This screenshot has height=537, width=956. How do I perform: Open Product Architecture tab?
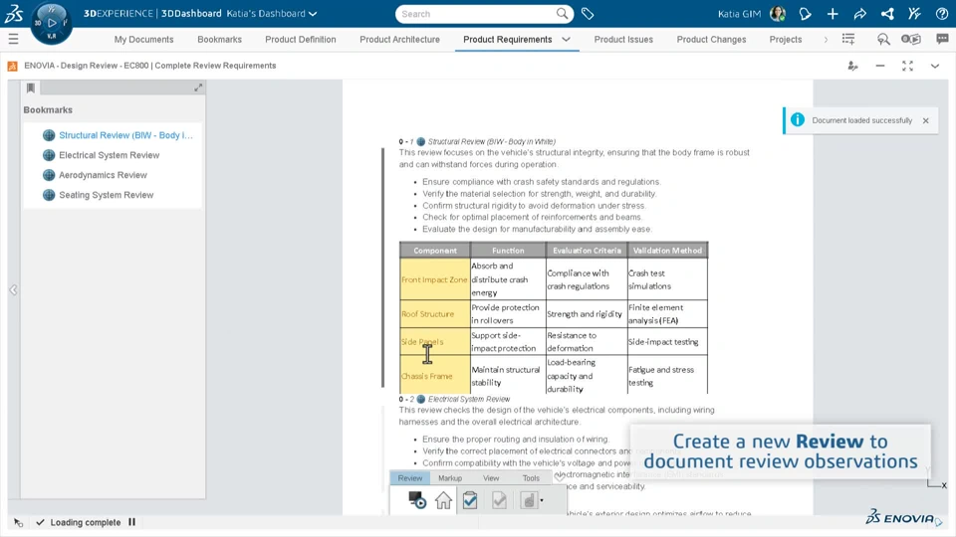click(x=400, y=39)
